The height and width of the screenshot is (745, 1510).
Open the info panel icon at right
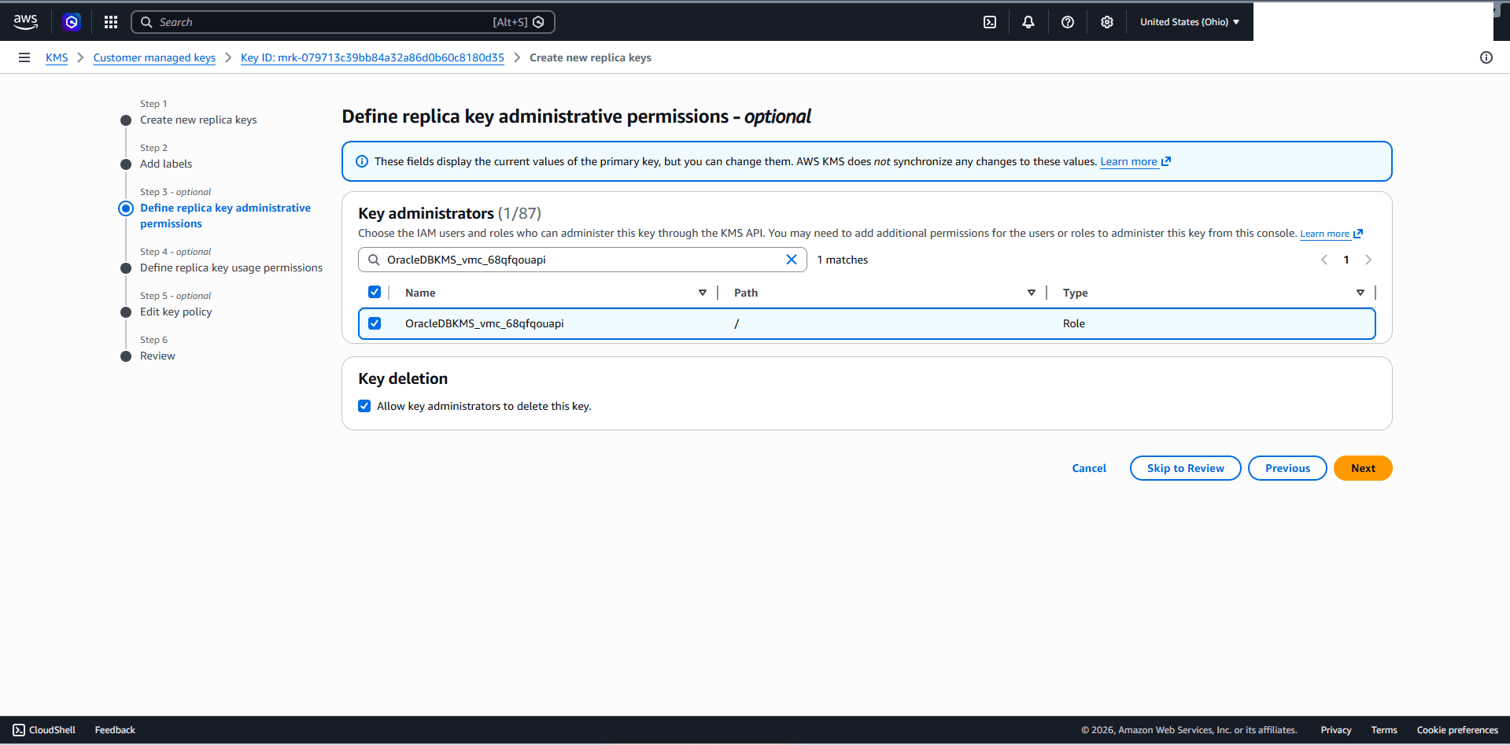pyautogui.click(x=1486, y=57)
